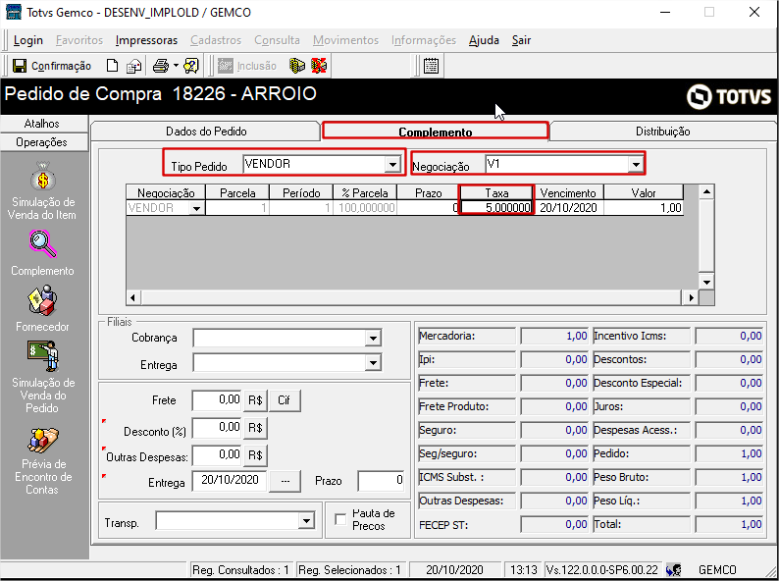Click the Valor cell 1,00 in grid
Image resolution: width=779 pixels, height=581 pixels.
click(644, 208)
